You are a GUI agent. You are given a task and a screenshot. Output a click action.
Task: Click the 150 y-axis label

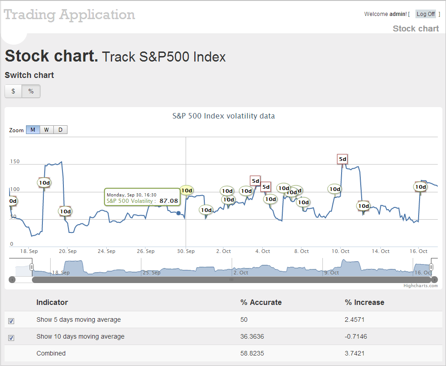coord(15,161)
